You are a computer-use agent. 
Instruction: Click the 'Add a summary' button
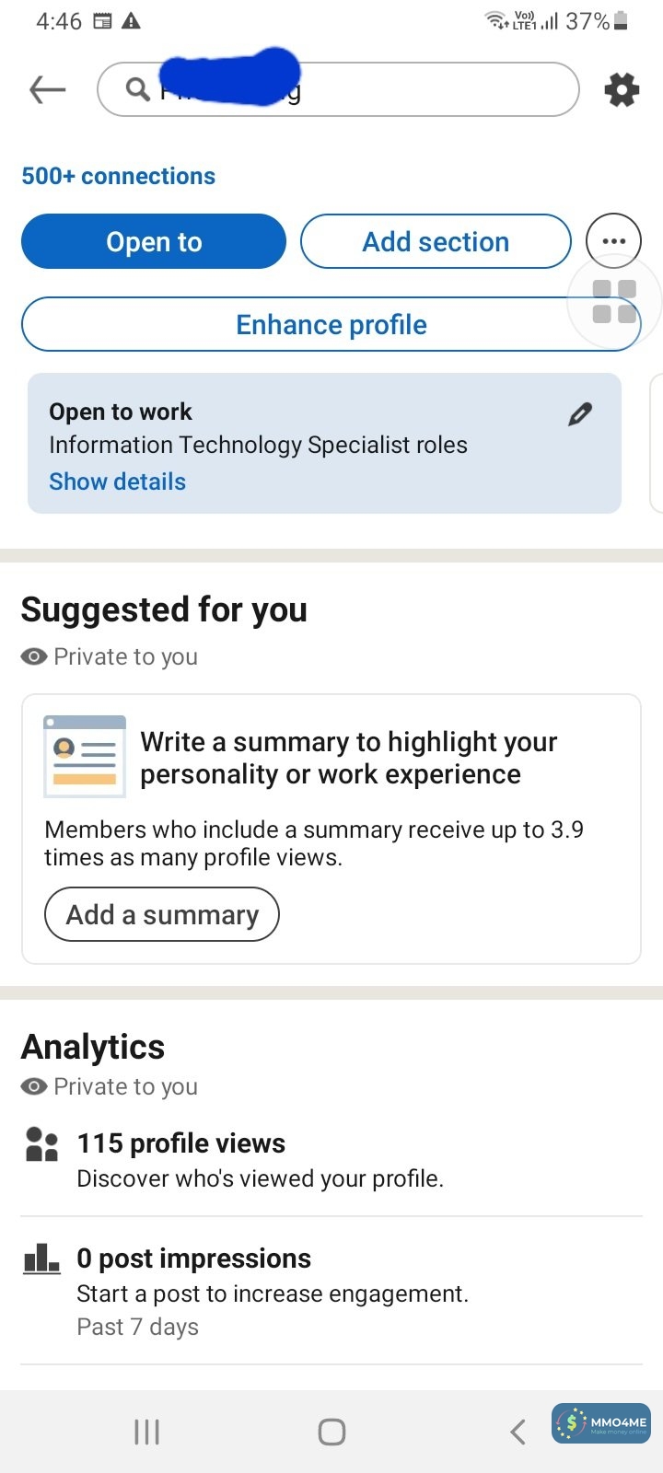[x=162, y=914]
